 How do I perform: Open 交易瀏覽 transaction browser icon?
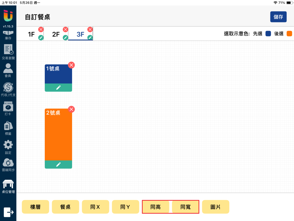pos(8,52)
